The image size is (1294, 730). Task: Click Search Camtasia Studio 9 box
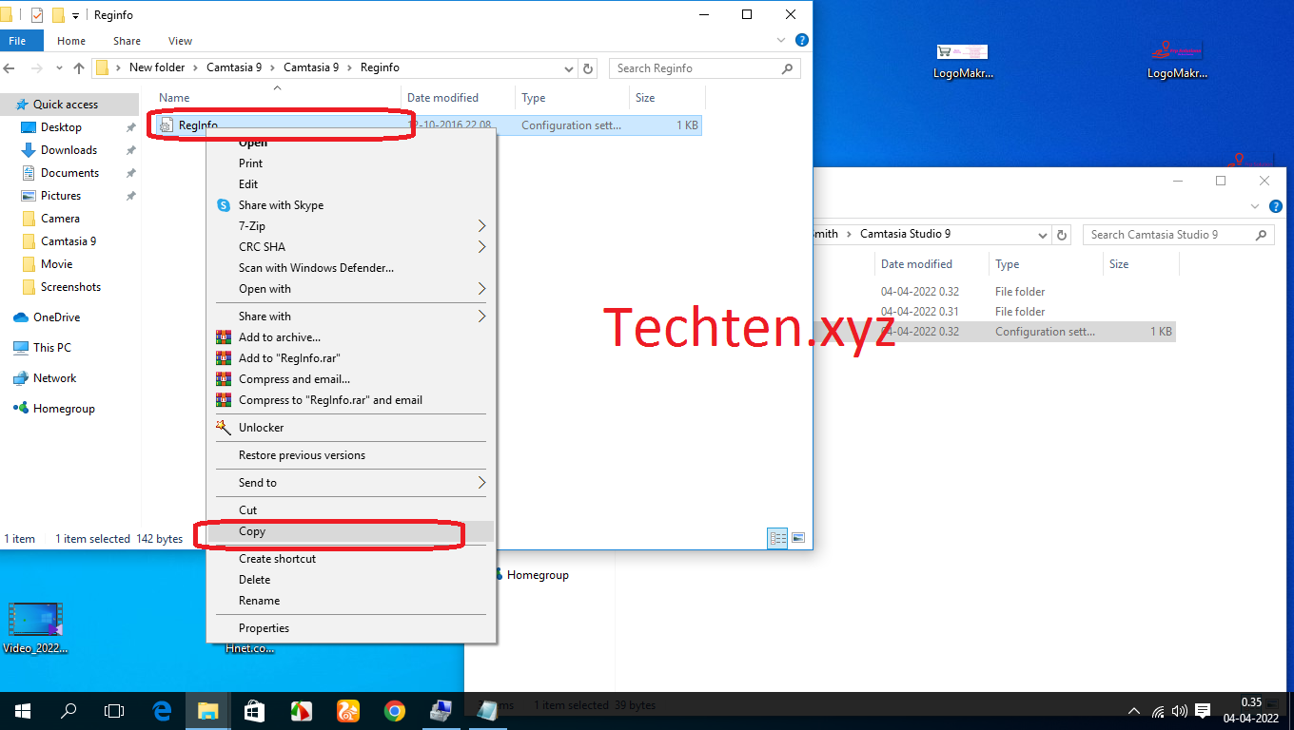coord(1178,235)
